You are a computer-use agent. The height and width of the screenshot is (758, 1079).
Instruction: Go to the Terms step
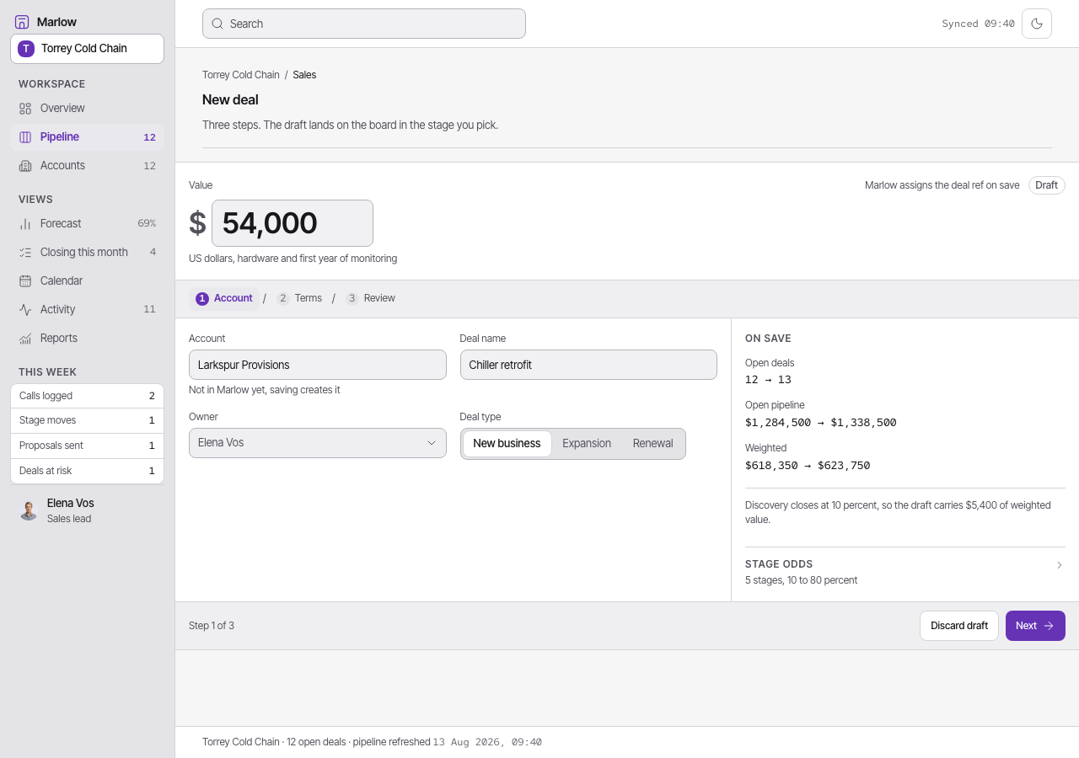click(x=299, y=299)
